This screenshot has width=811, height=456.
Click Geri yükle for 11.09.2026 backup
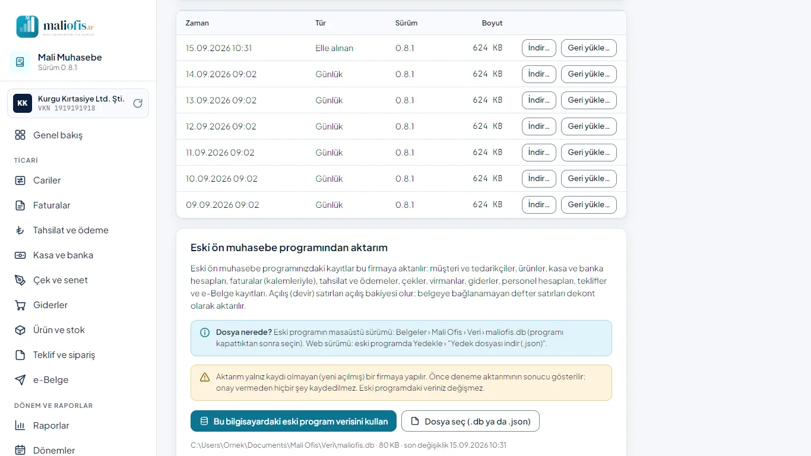pos(589,153)
